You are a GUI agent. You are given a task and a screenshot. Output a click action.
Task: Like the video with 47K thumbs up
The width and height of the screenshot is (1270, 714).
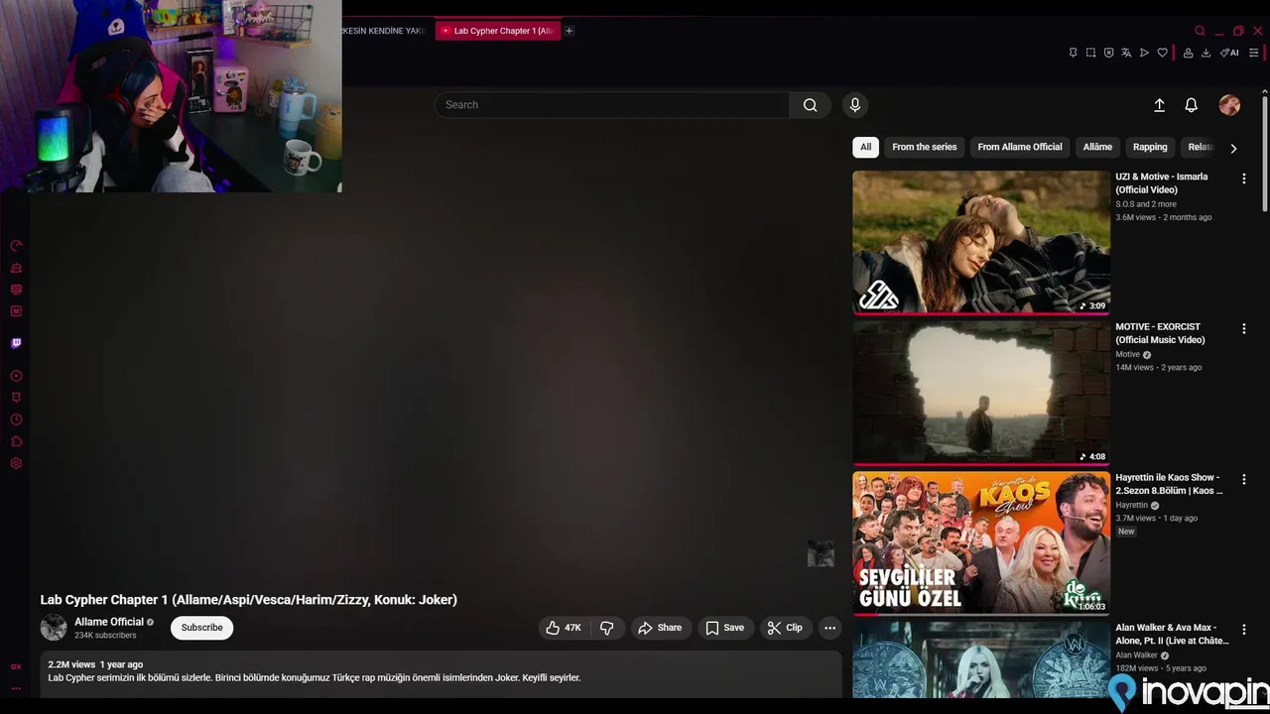(x=564, y=628)
